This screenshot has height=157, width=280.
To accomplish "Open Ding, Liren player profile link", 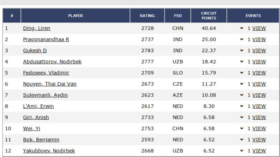I will pos(37,28).
